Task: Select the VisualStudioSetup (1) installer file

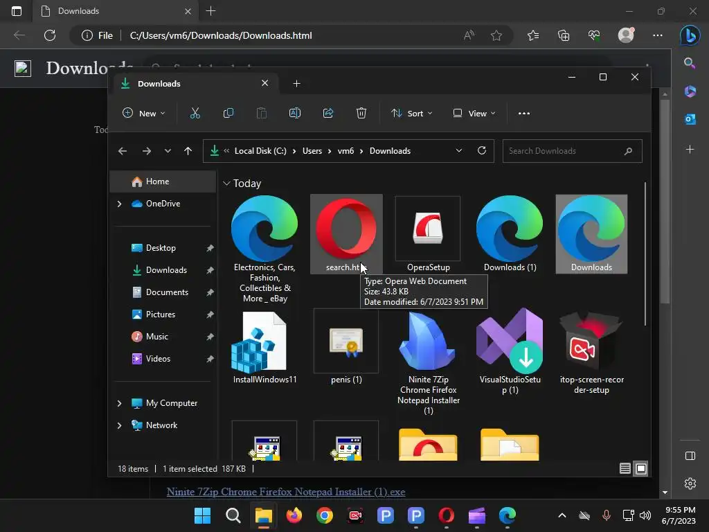Action: [x=510, y=351]
